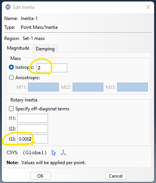Click the (Global) CSYS label
Image resolution: width=156 pixels, height=183 pixels.
click(x=35, y=153)
